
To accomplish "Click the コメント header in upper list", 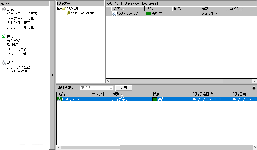I will [242, 9].
